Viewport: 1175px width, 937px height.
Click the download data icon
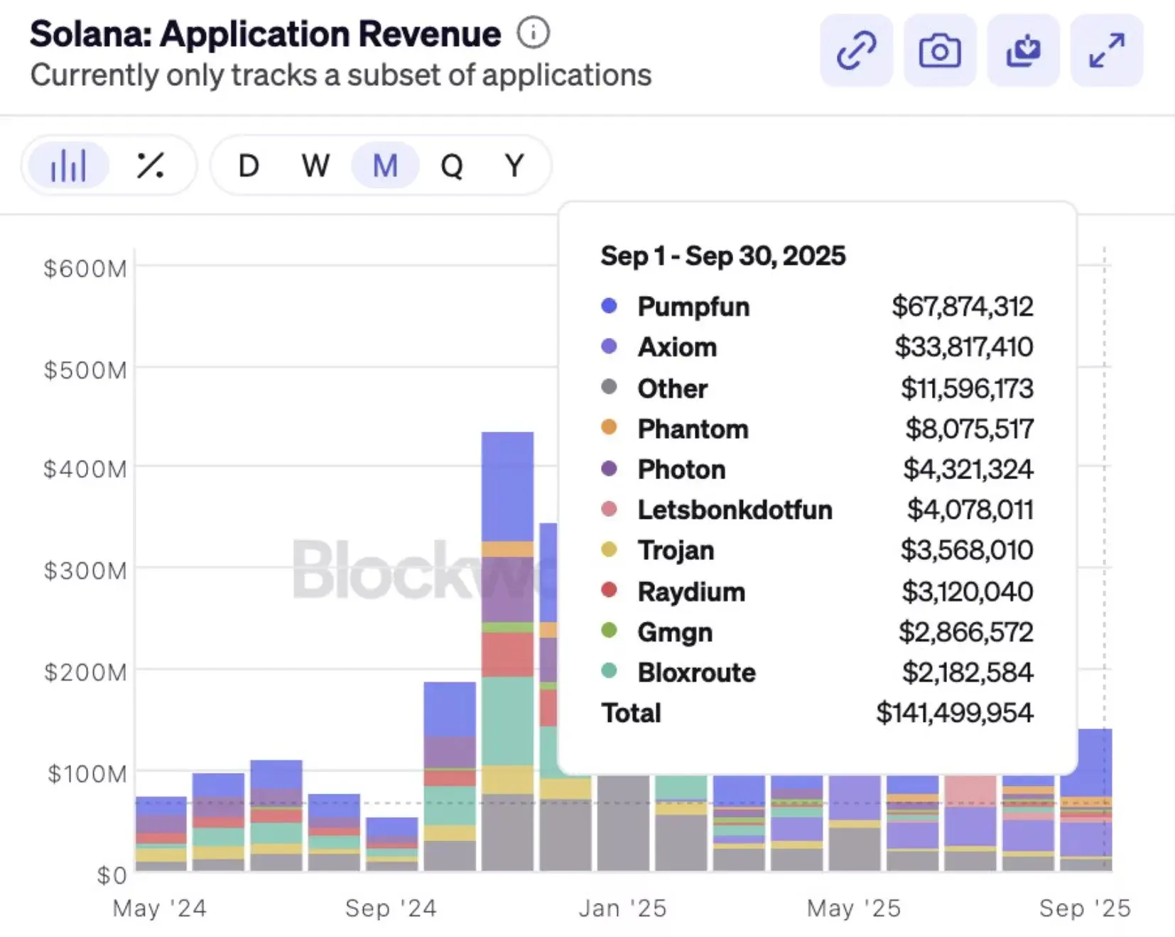click(1023, 50)
